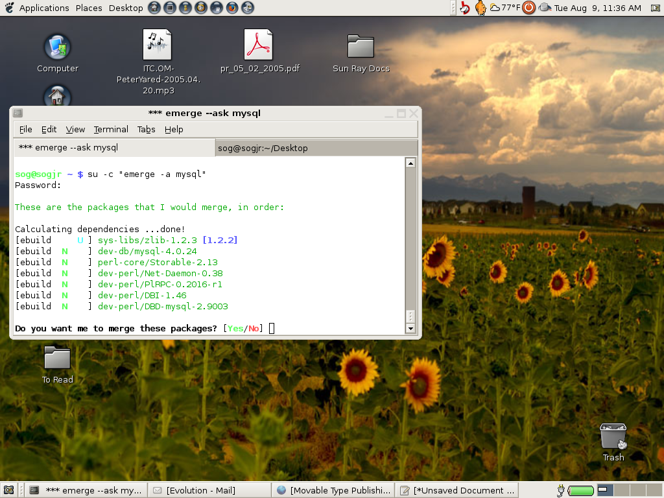Click the battery indicator in the bottom tray

(x=579, y=490)
